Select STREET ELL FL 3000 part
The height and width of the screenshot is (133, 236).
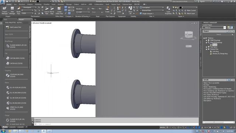click(15, 108)
